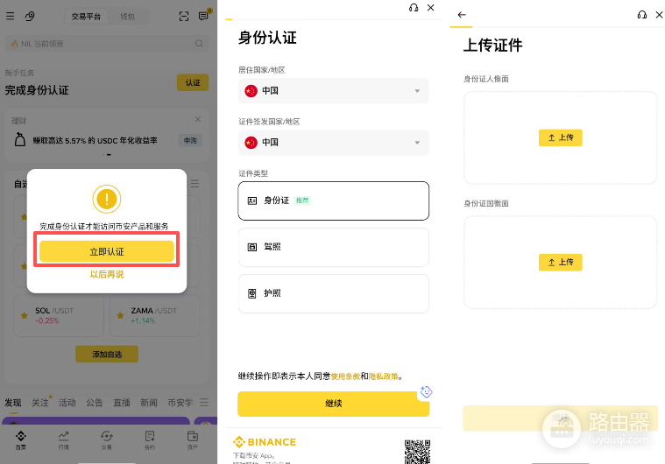Open support headset in 上传证件 screen
665x464 pixels.
coord(642,15)
